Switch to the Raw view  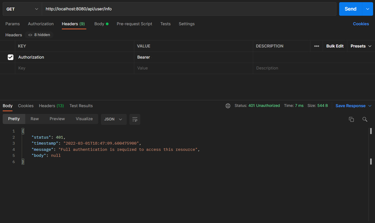35,119
